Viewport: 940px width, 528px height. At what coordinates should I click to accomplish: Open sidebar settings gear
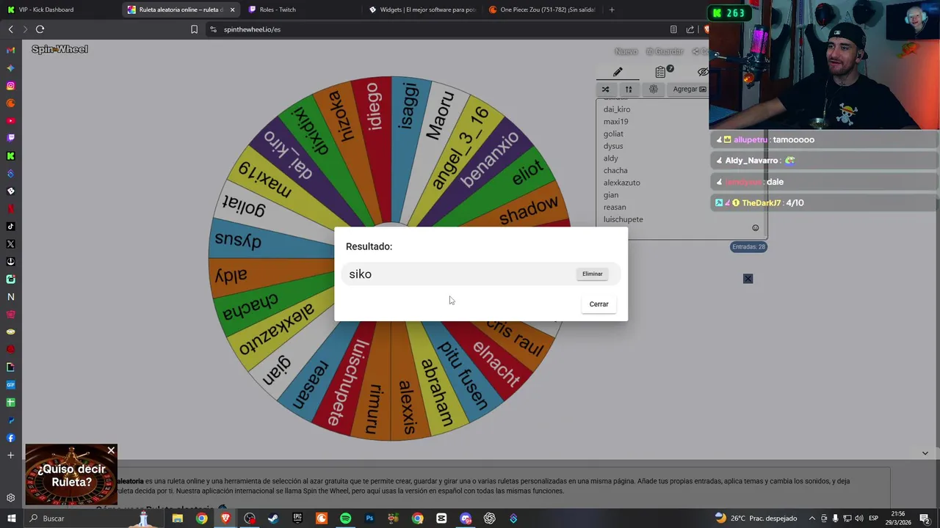click(10, 498)
